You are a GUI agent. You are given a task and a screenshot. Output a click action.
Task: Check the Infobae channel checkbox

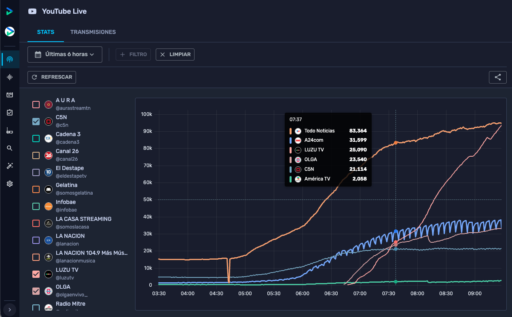[x=36, y=206]
